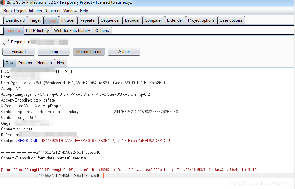Open the Project menu
Image resolution: width=295 pixels, height=189 pixels.
20,11
